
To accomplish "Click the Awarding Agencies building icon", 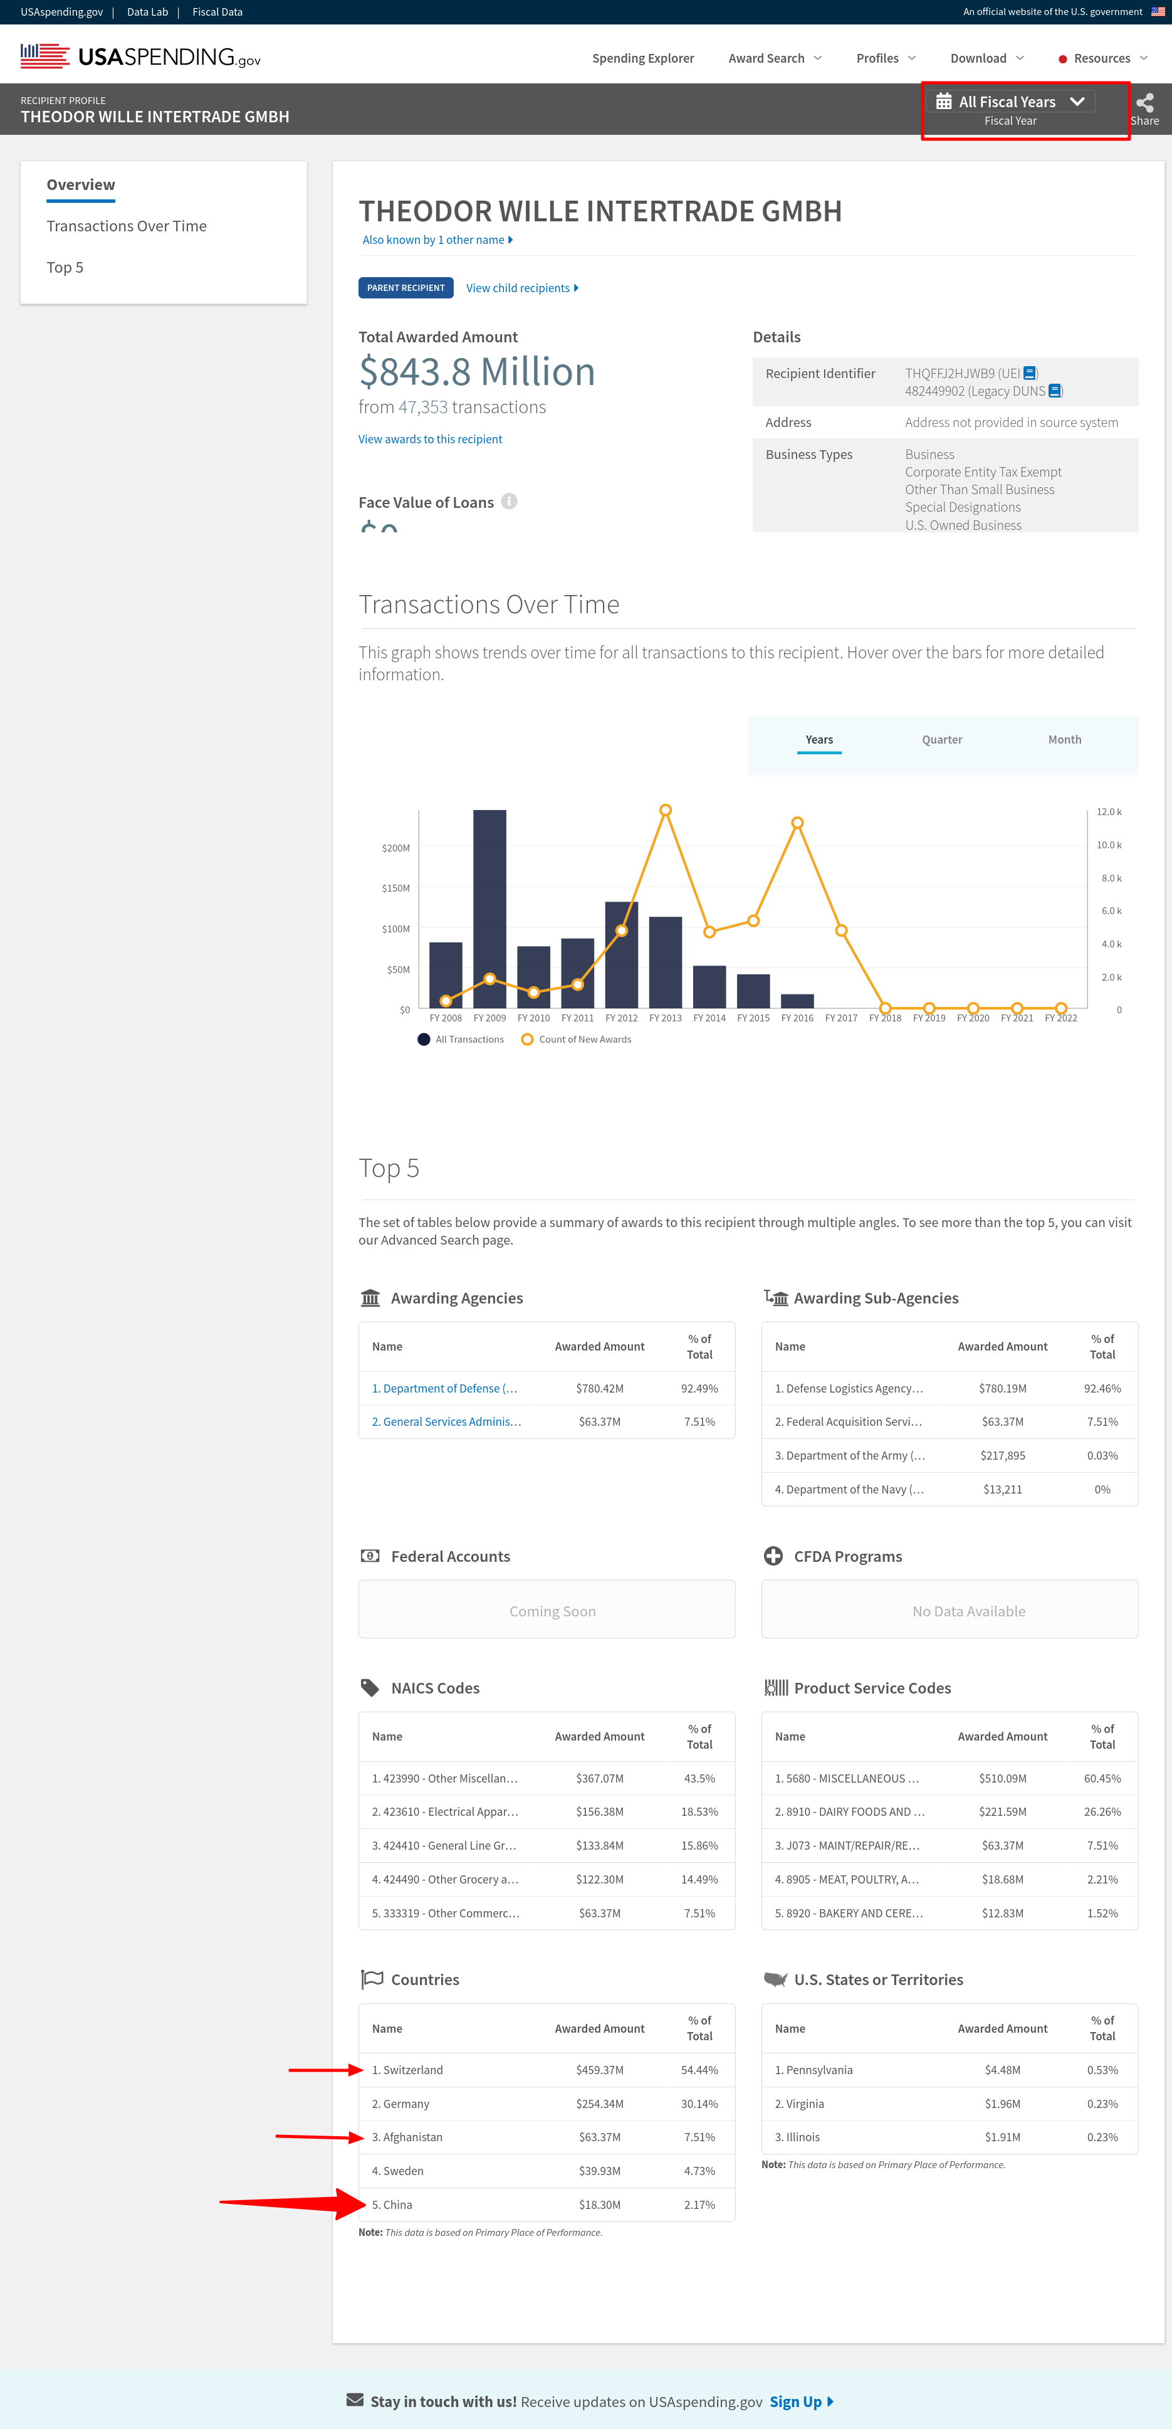I will click(370, 1297).
